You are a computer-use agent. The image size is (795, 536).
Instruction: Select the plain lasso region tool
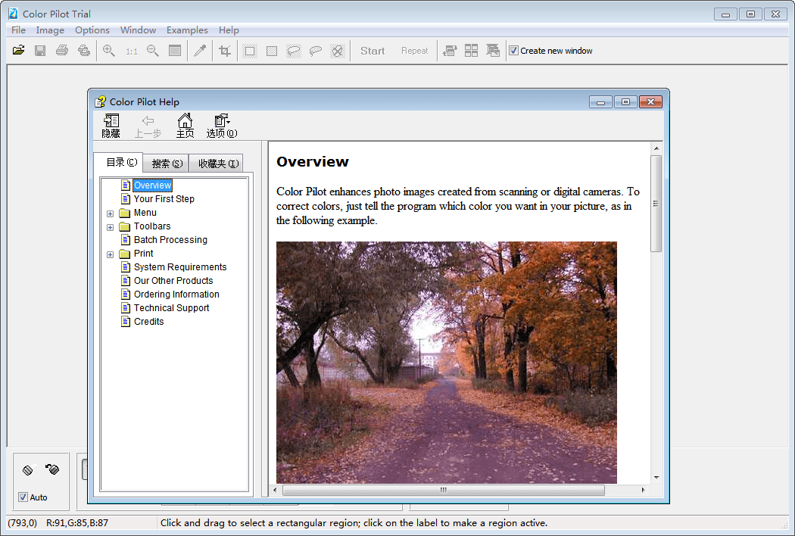[x=316, y=51]
